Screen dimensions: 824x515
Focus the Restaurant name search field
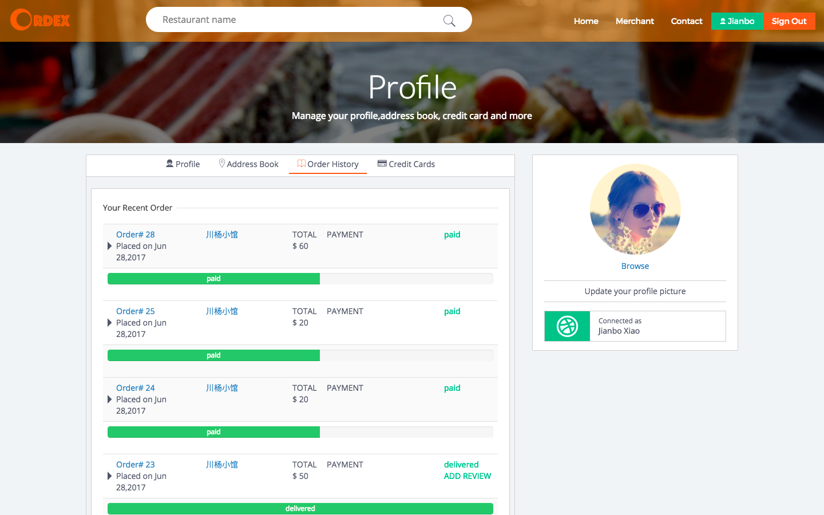click(309, 19)
